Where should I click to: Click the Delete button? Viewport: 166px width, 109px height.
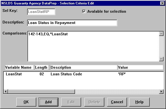coord(94,102)
